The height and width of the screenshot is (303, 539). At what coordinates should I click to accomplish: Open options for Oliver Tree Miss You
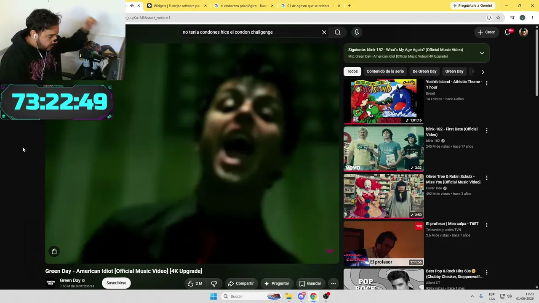(486, 178)
